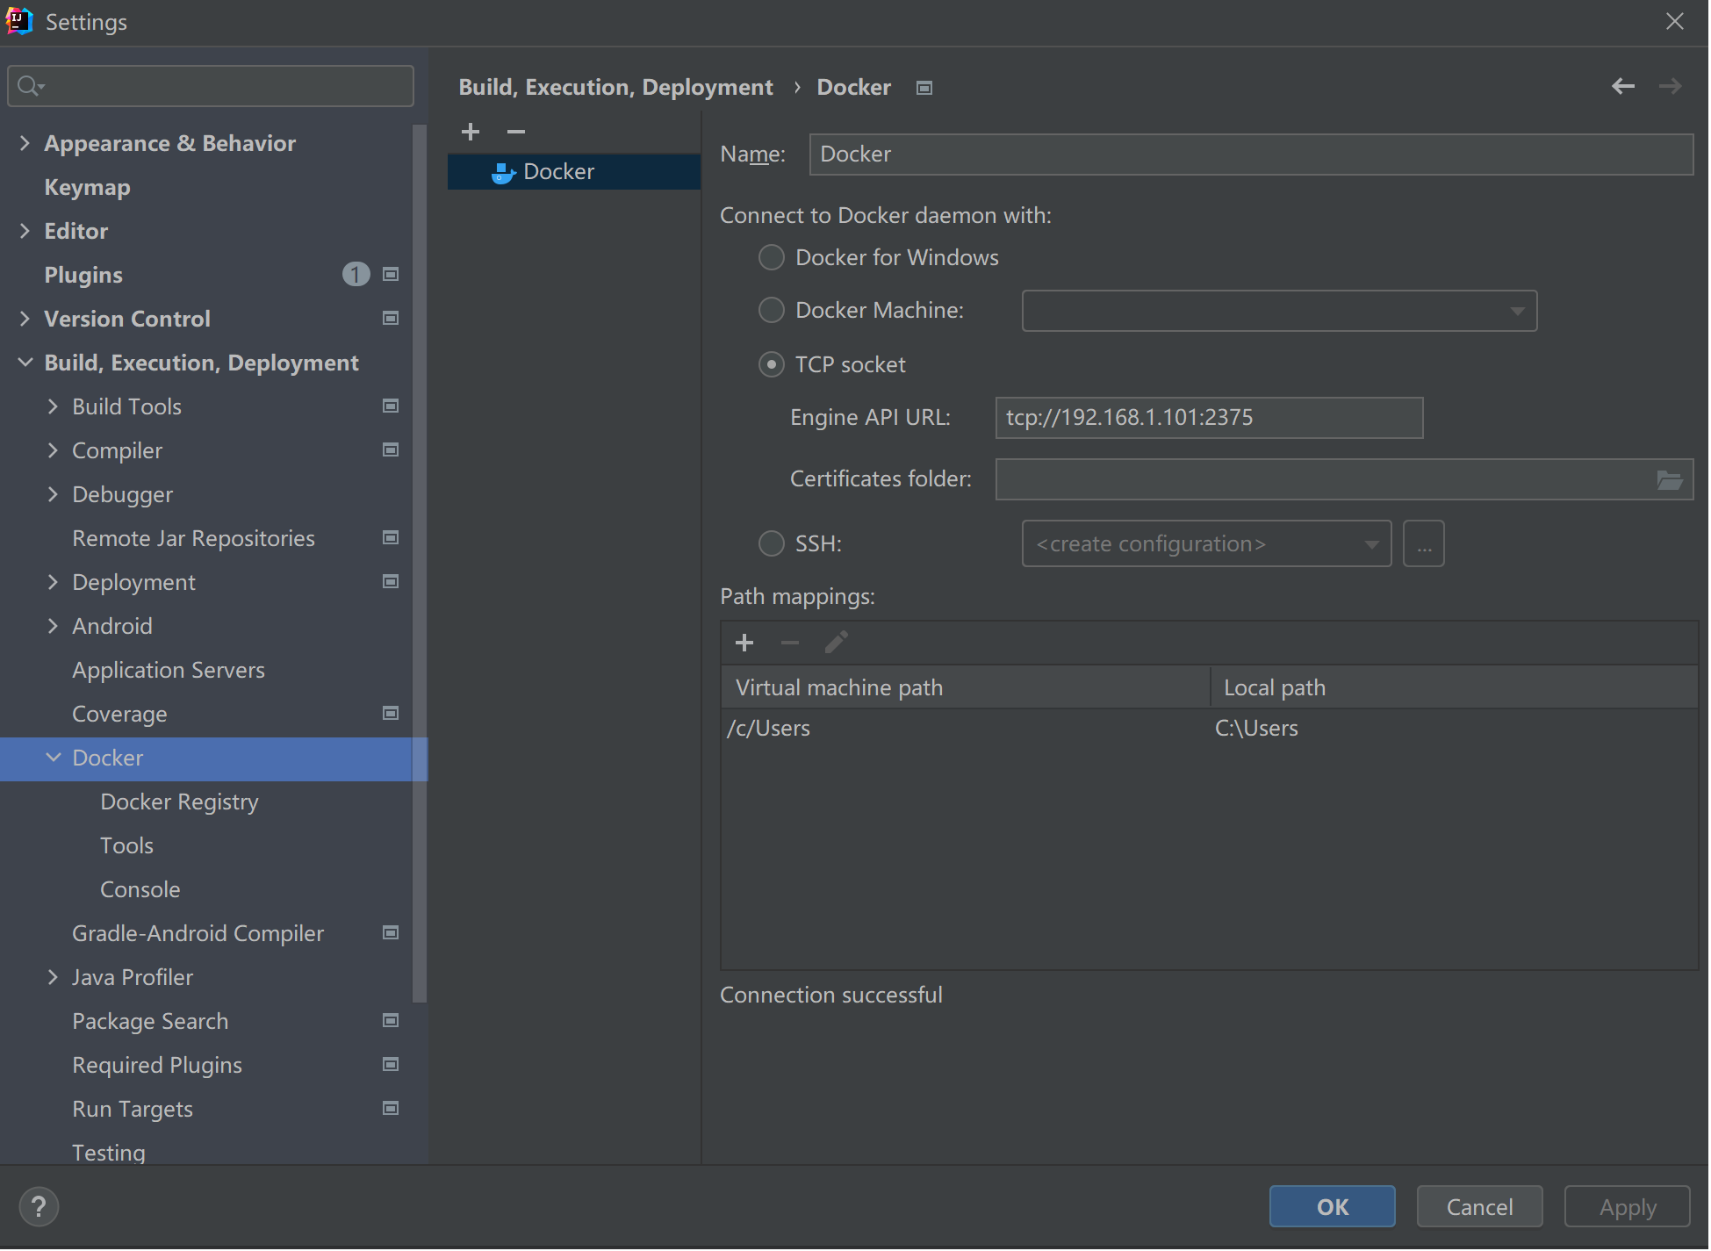Open the SSH create configuration dropdown
1711x1251 pixels.
click(1206, 545)
